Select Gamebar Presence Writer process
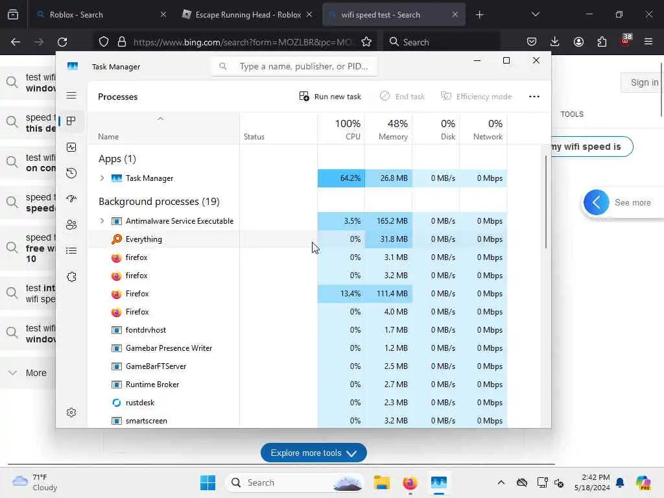Viewport: 664px width, 498px height. coord(297,348)
